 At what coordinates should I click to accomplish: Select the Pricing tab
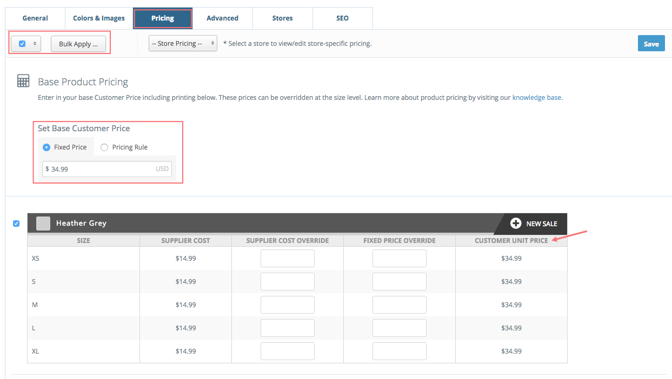[163, 18]
